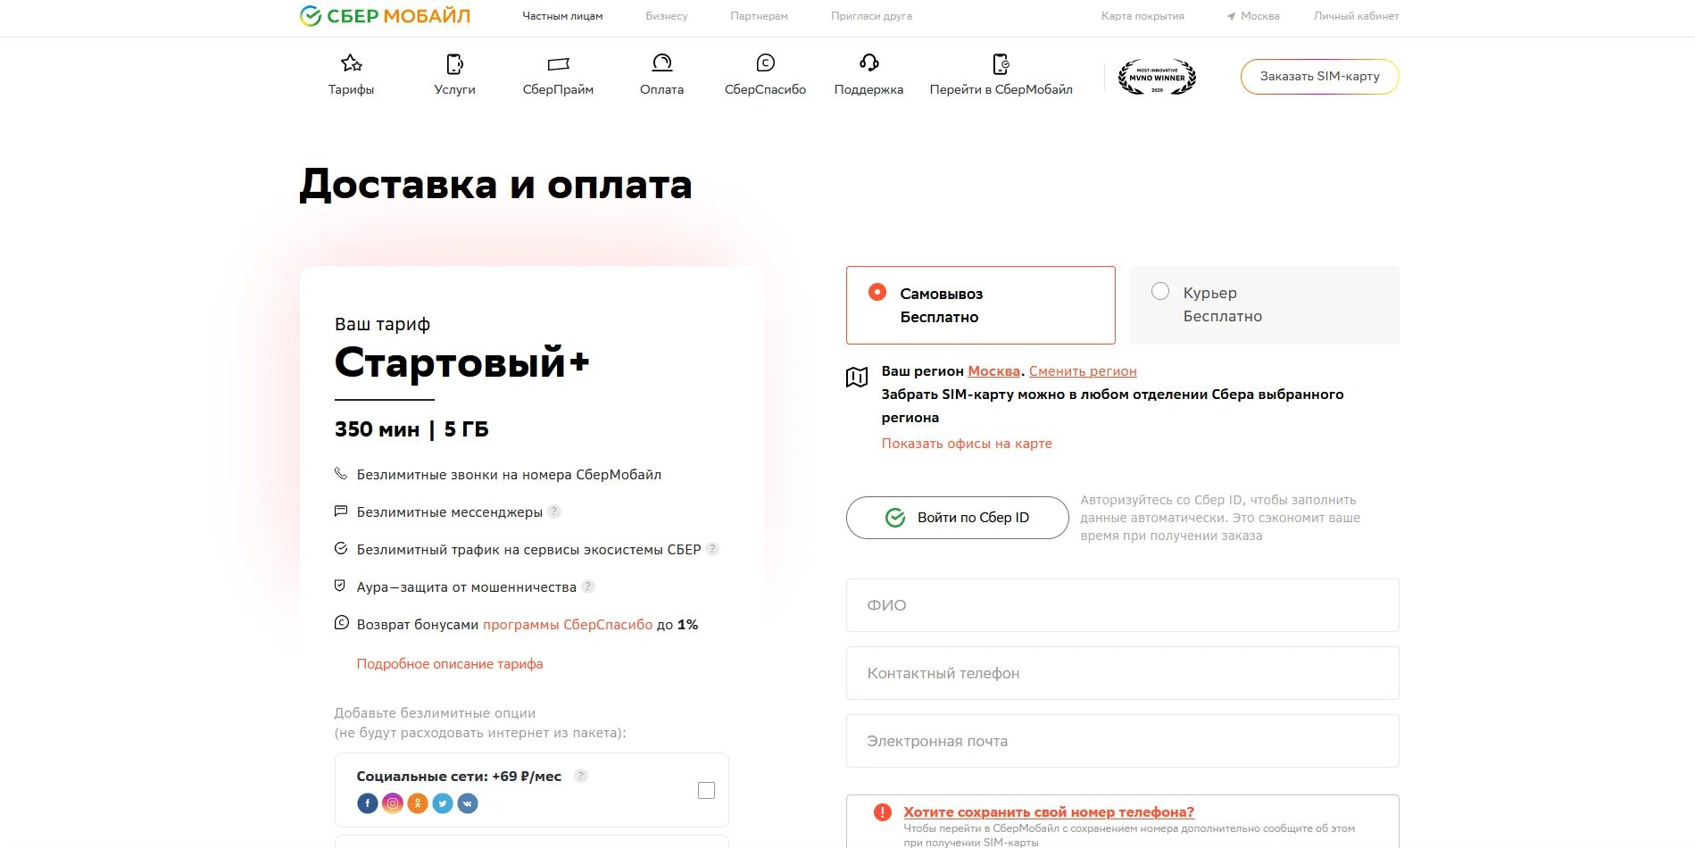1695x848 pixels.
Task: Click the Стартовый+ tariff name
Action: click(462, 362)
